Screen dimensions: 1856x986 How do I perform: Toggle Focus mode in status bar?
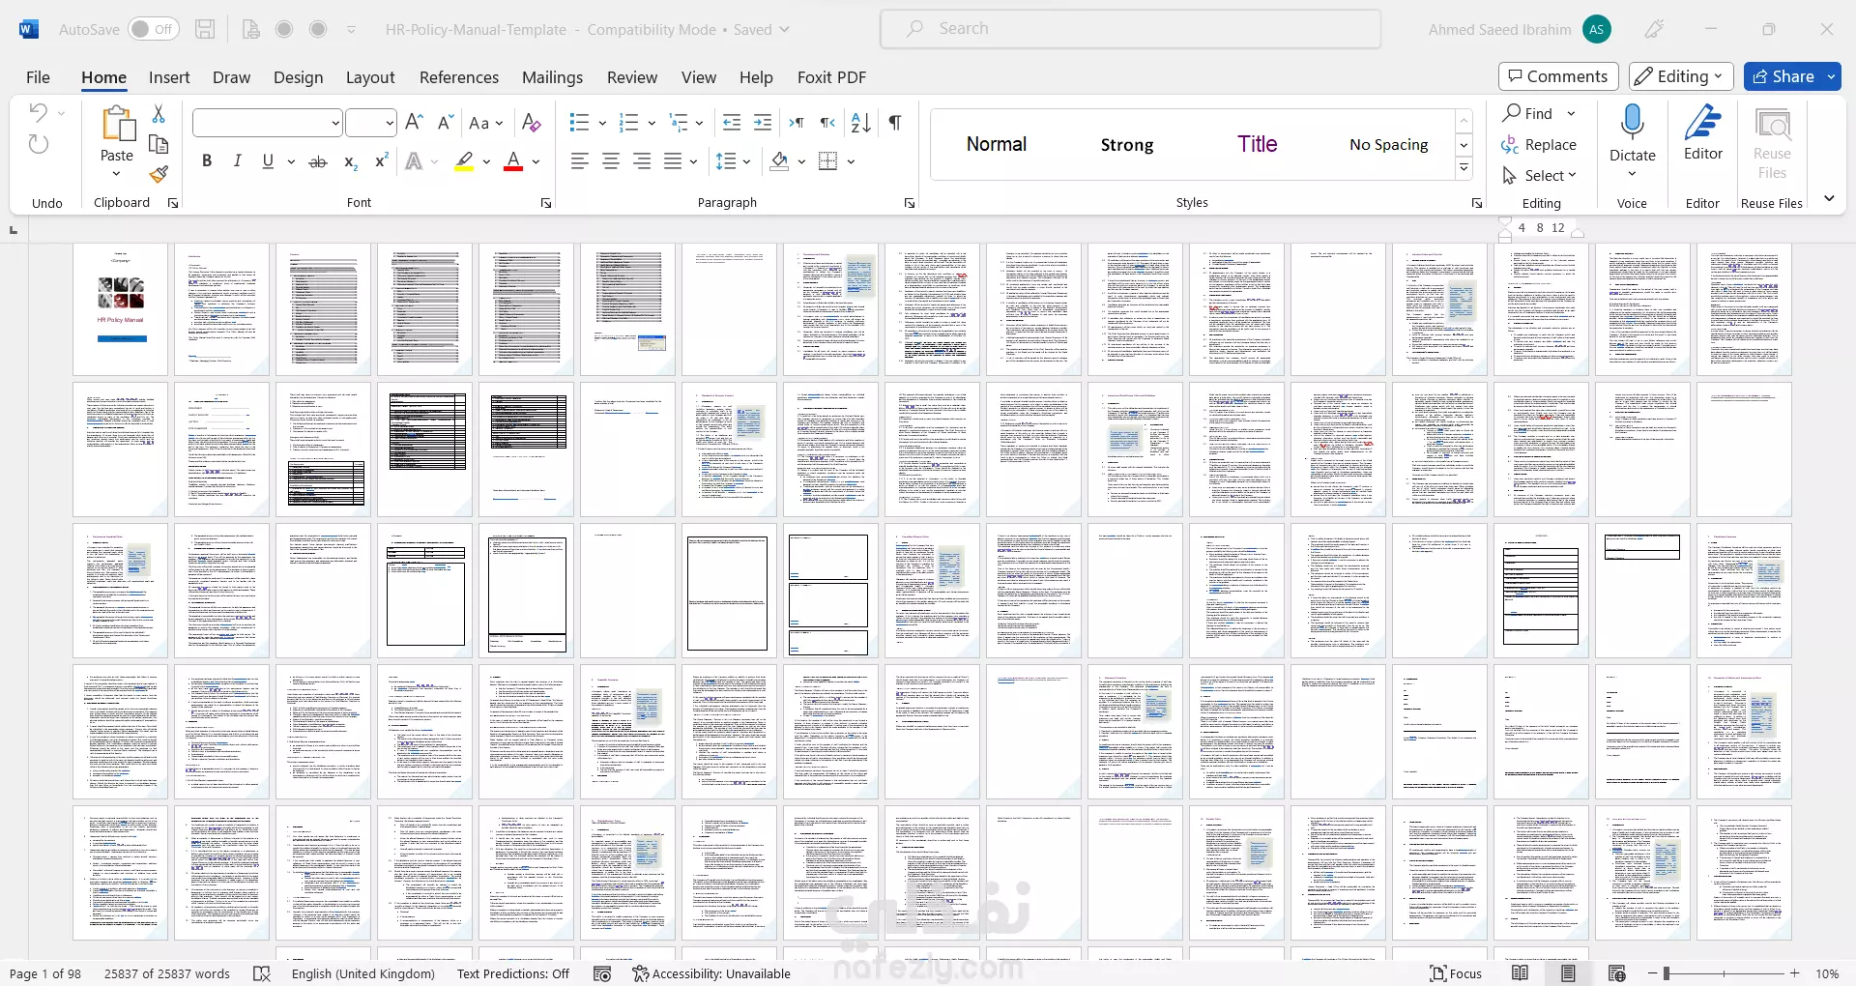pos(1456,973)
